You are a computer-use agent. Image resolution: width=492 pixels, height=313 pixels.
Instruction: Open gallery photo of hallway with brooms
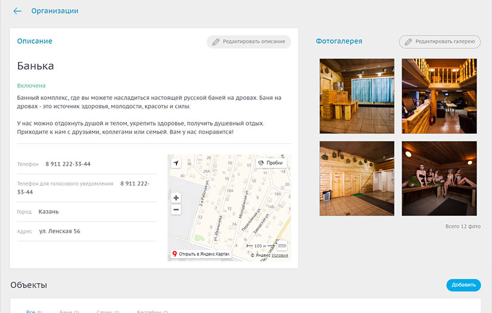tap(357, 178)
